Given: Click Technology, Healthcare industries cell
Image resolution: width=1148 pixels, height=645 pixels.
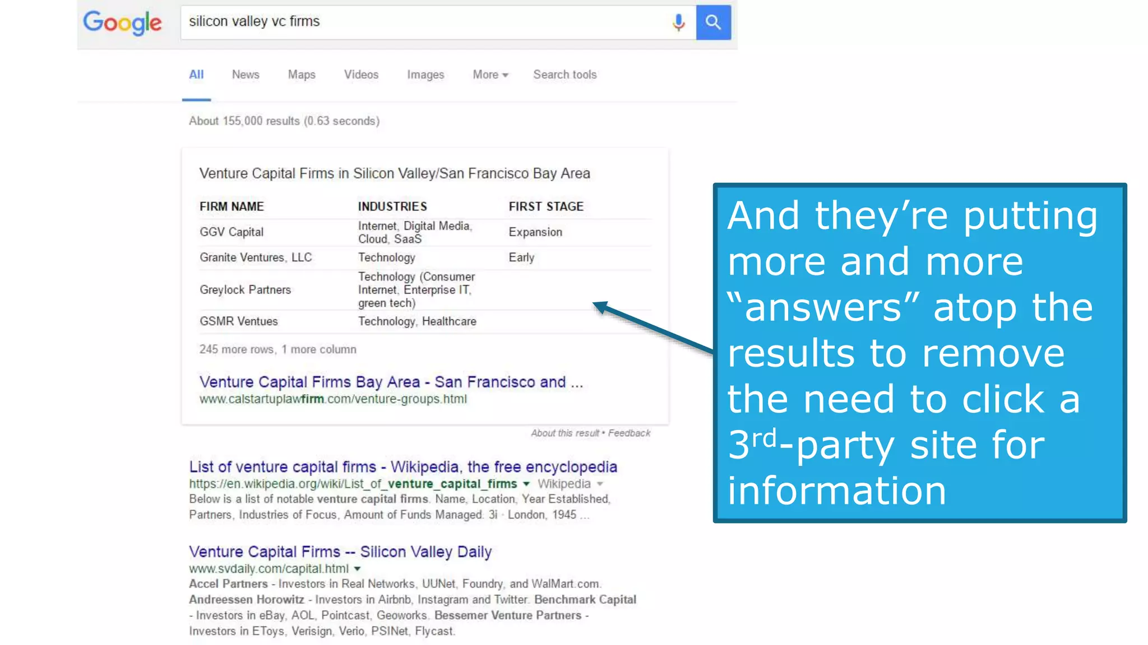Looking at the screenshot, I should 417,321.
